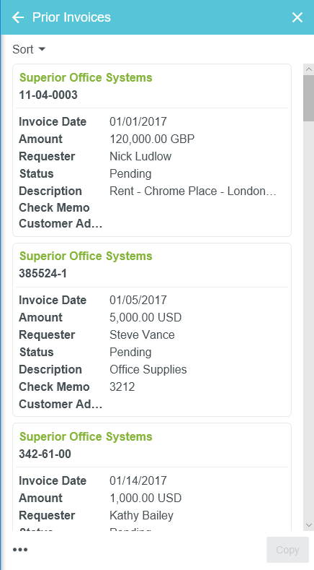Select invoice number 11-04-0003
Image resolution: width=314 pixels, height=570 pixels.
[x=48, y=95]
